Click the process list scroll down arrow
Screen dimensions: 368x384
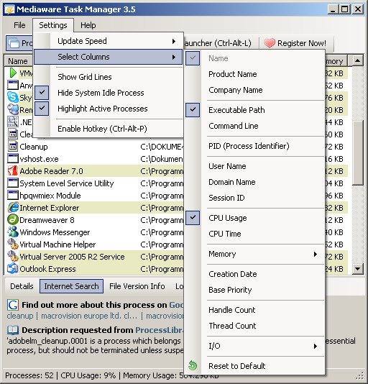point(358,269)
